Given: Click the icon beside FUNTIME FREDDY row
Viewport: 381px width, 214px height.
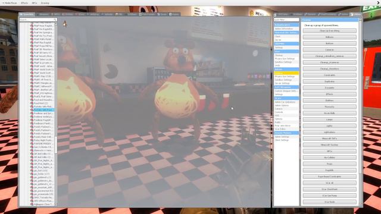Looking at the screenshot, I should (x=32, y=144).
